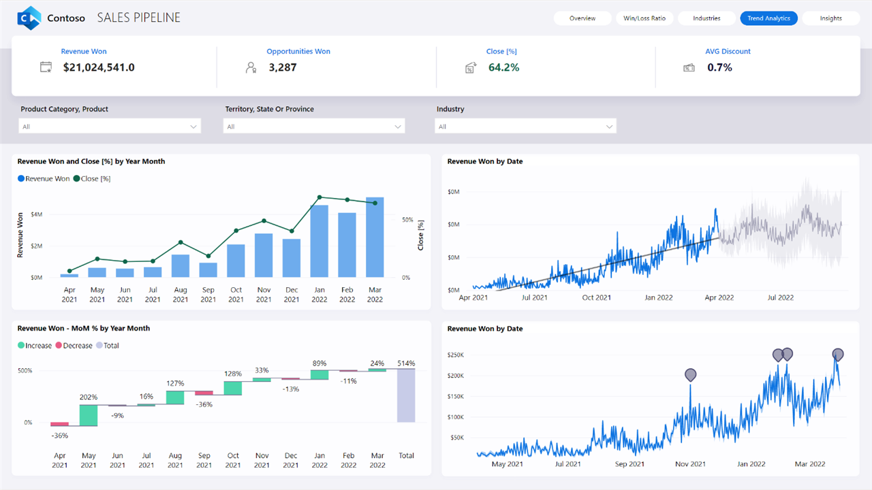Image resolution: width=872 pixels, height=490 pixels.
Task: Click the Decrease legend swatch
Action: click(x=59, y=345)
